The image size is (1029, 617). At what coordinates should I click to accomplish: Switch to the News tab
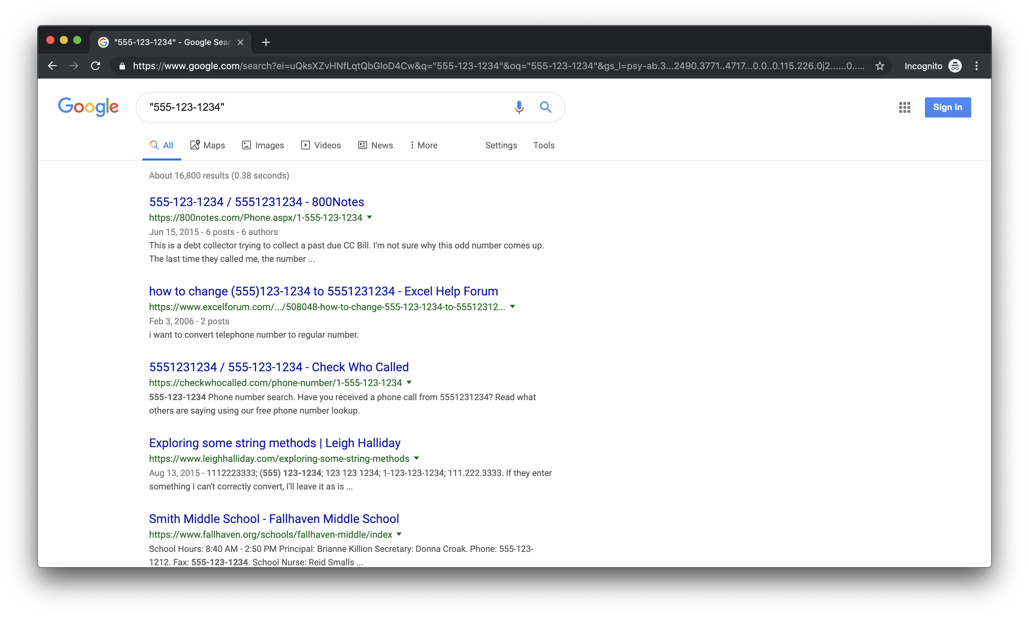375,145
